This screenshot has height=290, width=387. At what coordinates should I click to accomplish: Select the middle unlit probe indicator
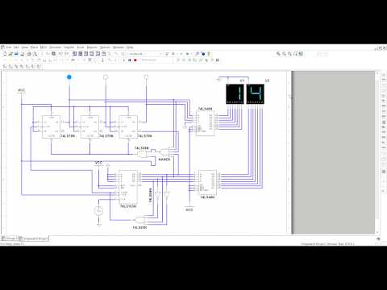[x=106, y=77]
